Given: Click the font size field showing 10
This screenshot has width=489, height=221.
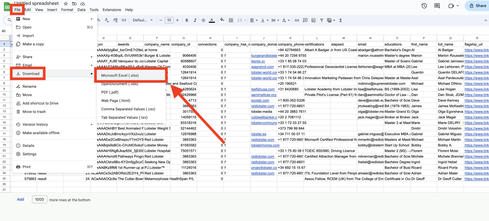Looking at the screenshot, I should tap(169, 20).
